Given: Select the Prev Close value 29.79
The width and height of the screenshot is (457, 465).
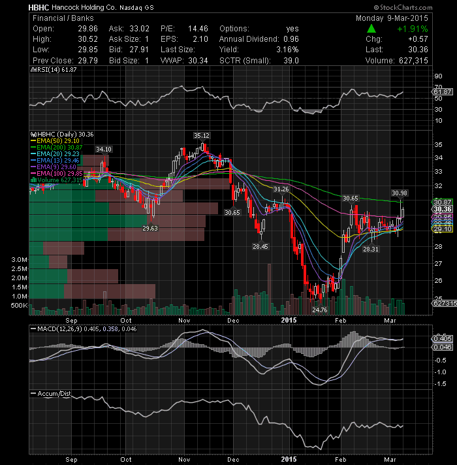Looking at the screenshot, I should point(87,61).
